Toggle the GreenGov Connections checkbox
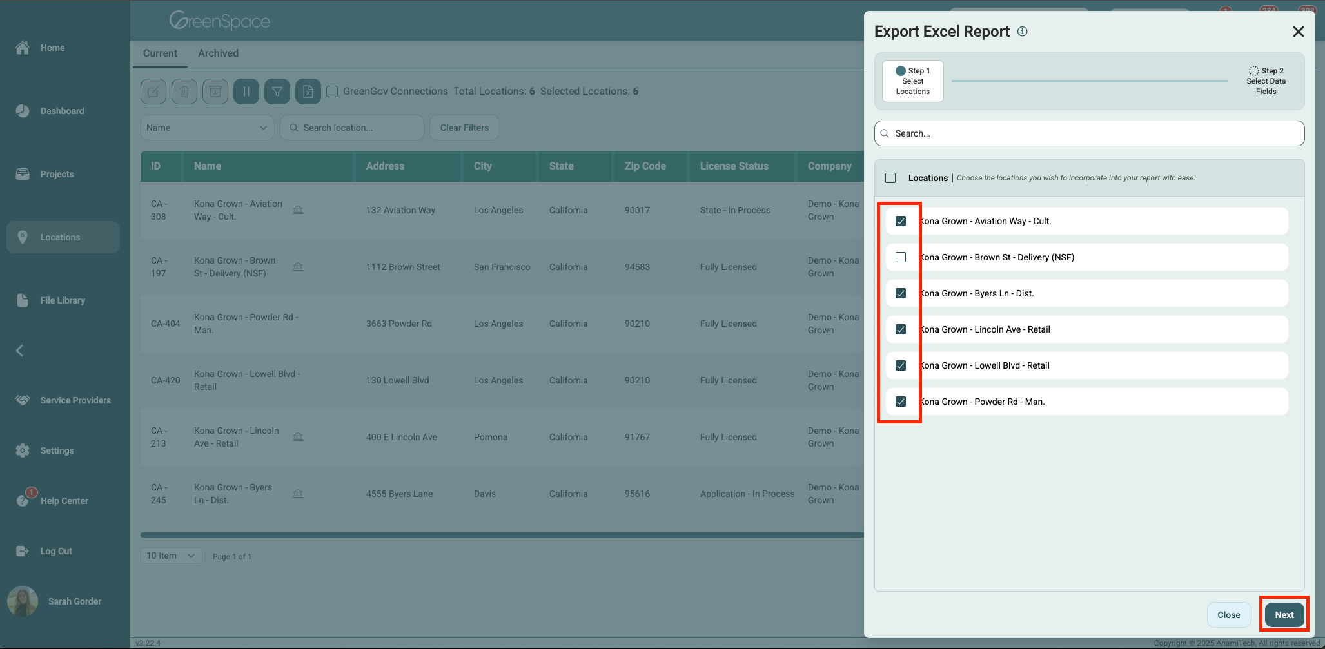Screen dimensions: 1325x649 332,92
